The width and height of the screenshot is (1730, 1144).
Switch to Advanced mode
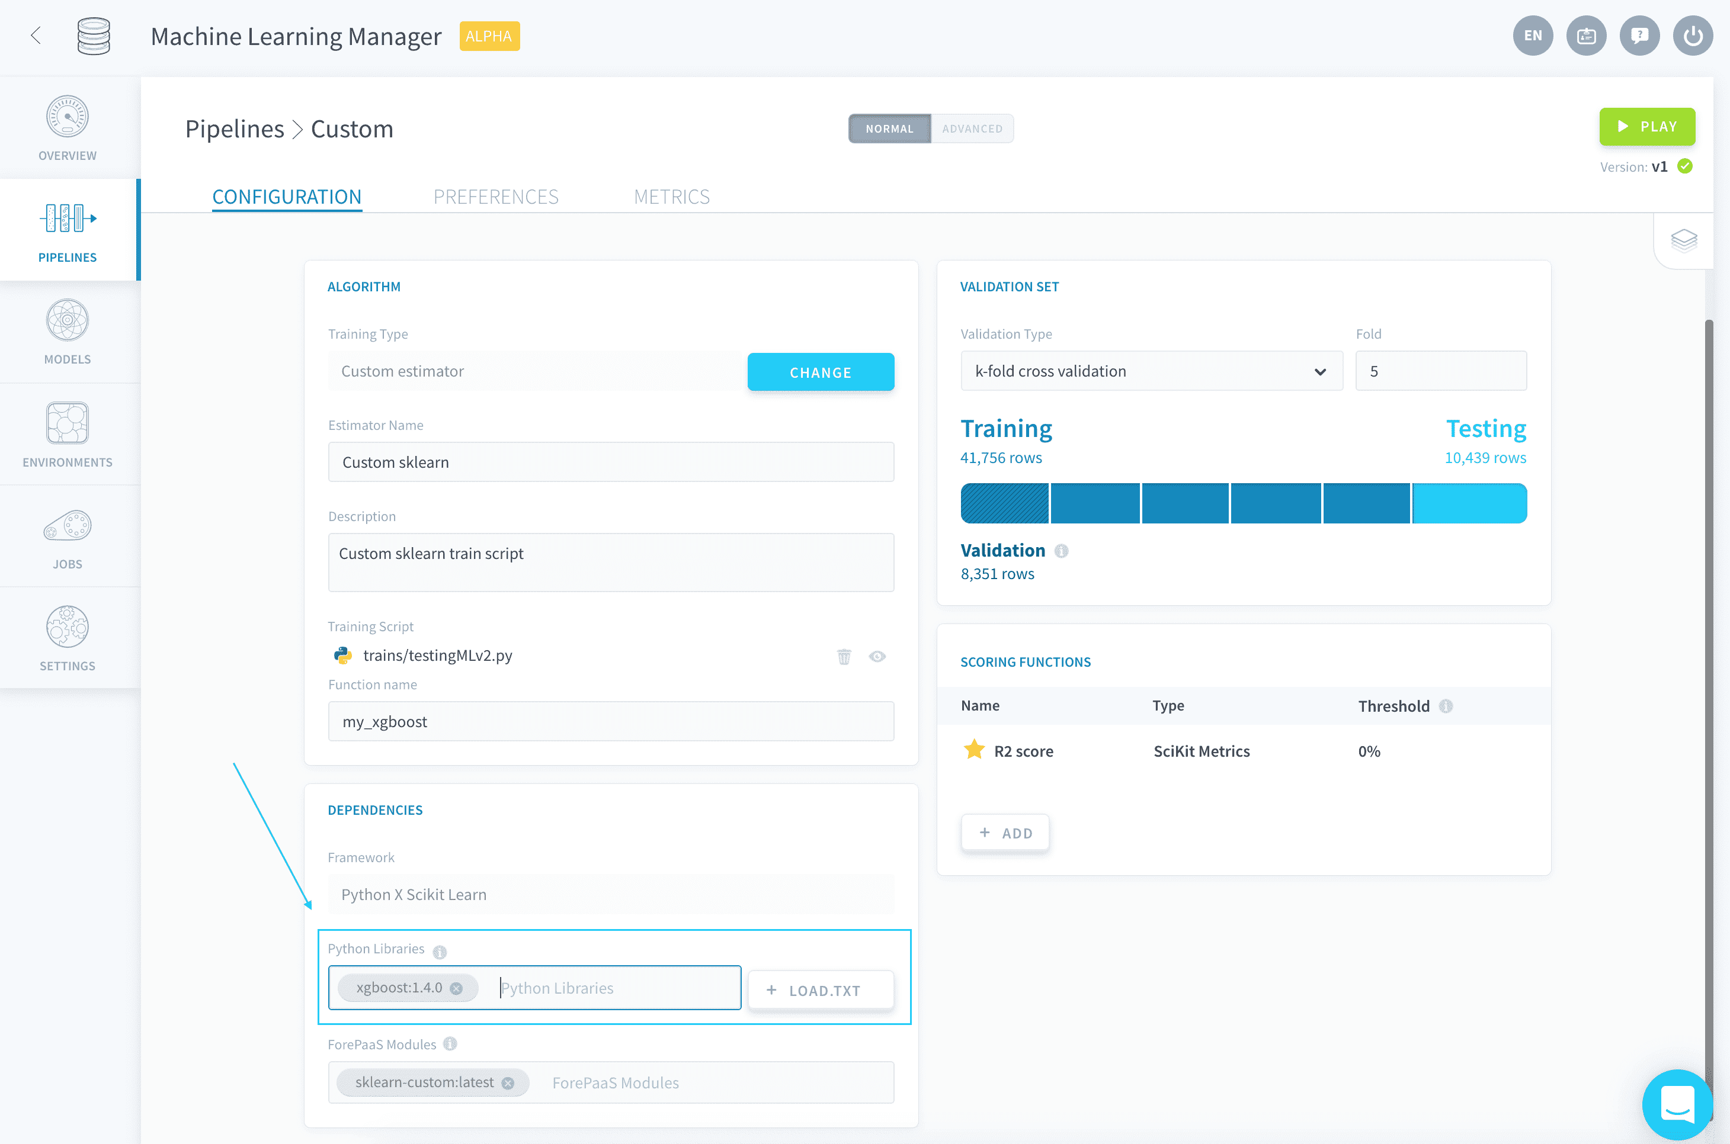tap(972, 128)
